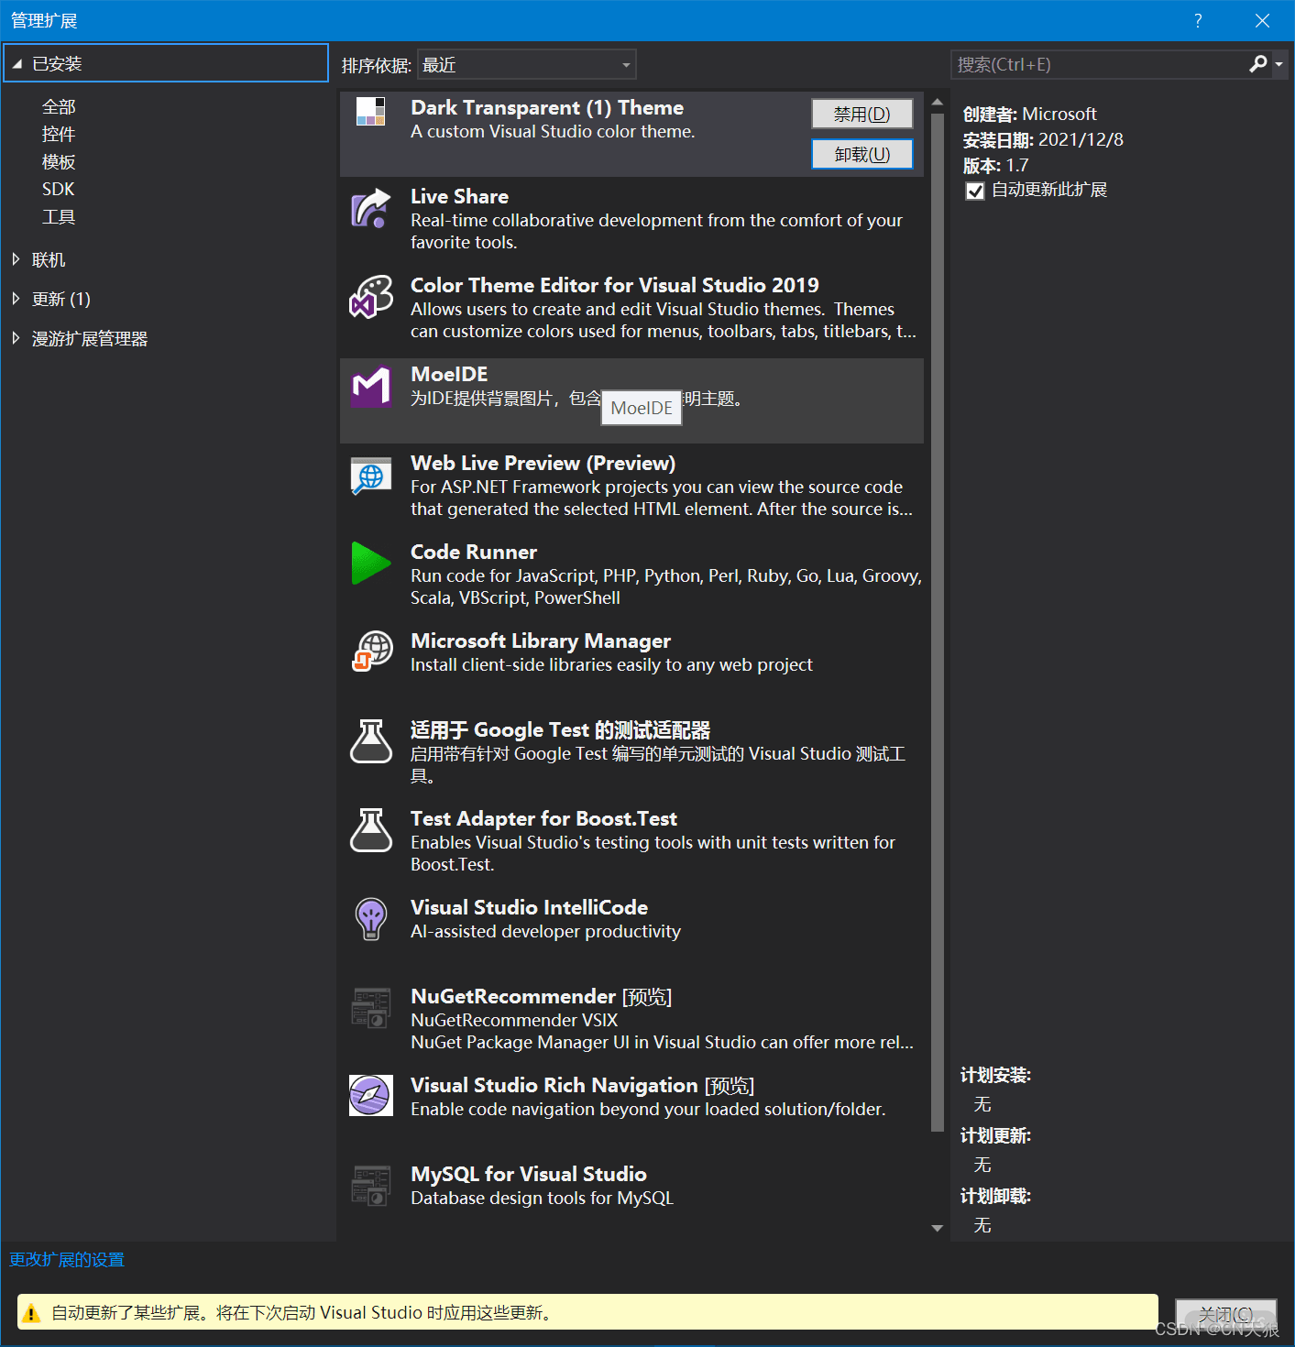Expand the 更新 (1) category
Viewport: 1295px width, 1347px height.
coord(16,299)
